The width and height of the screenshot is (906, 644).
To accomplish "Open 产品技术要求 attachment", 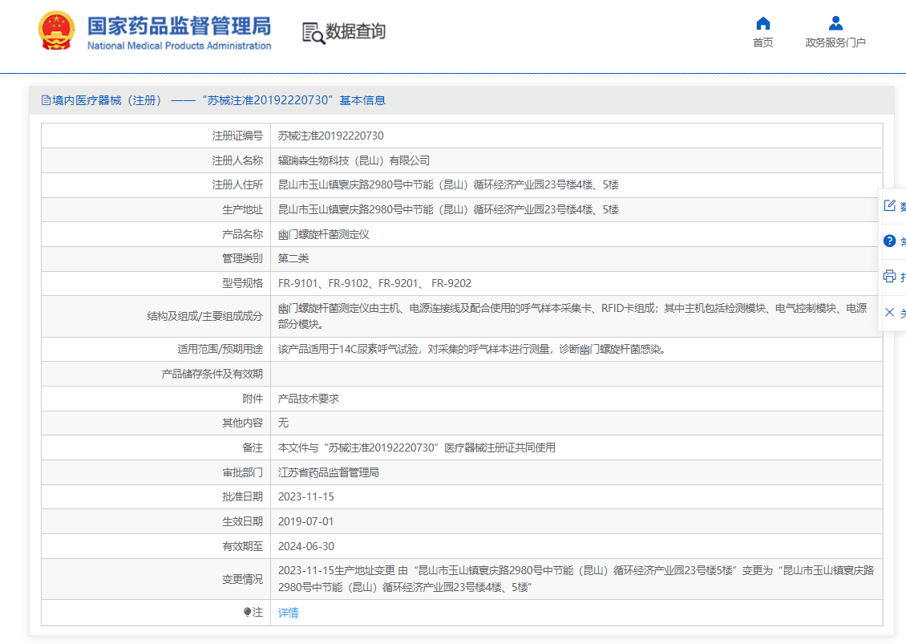I will pos(309,399).
